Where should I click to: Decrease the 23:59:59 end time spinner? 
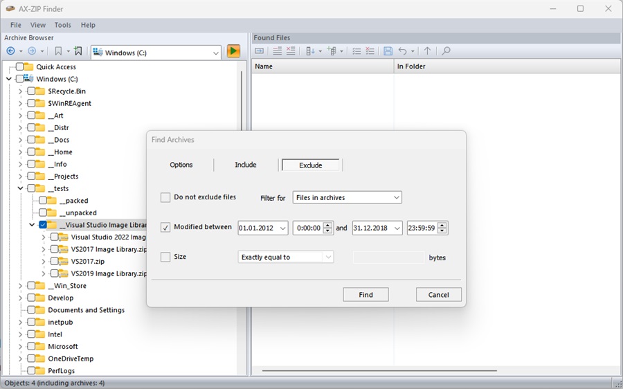click(442, 231)
